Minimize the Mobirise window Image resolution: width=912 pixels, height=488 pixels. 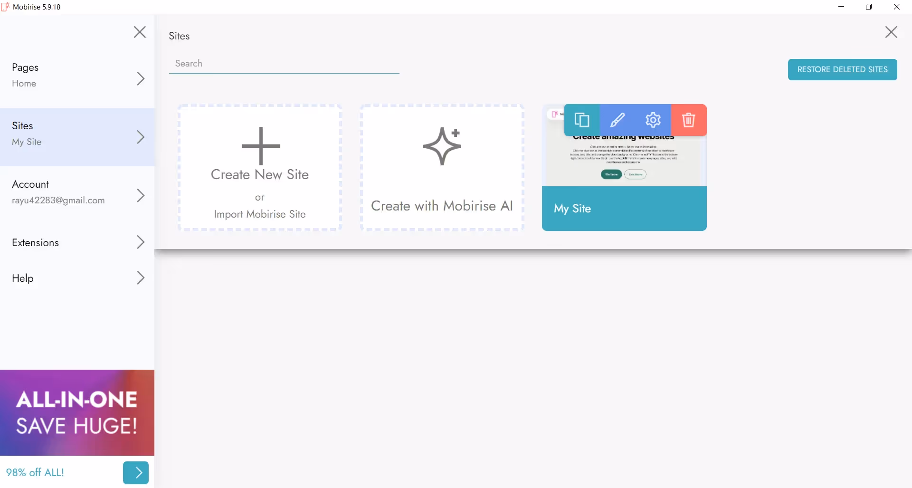(841, 7)
